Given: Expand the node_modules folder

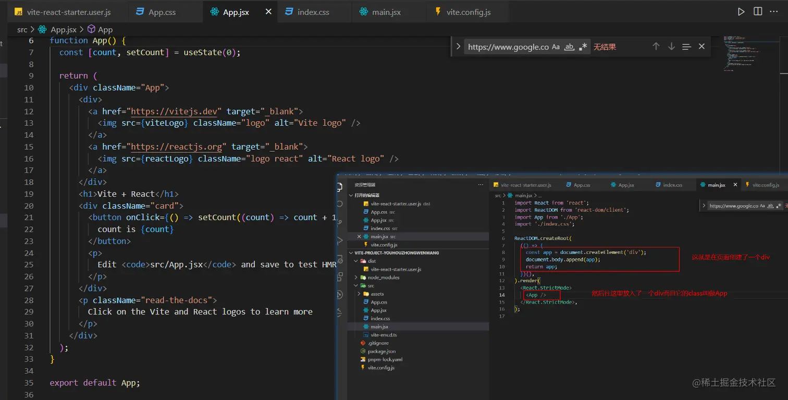Looking at the screenshot, I should [383, 277].
